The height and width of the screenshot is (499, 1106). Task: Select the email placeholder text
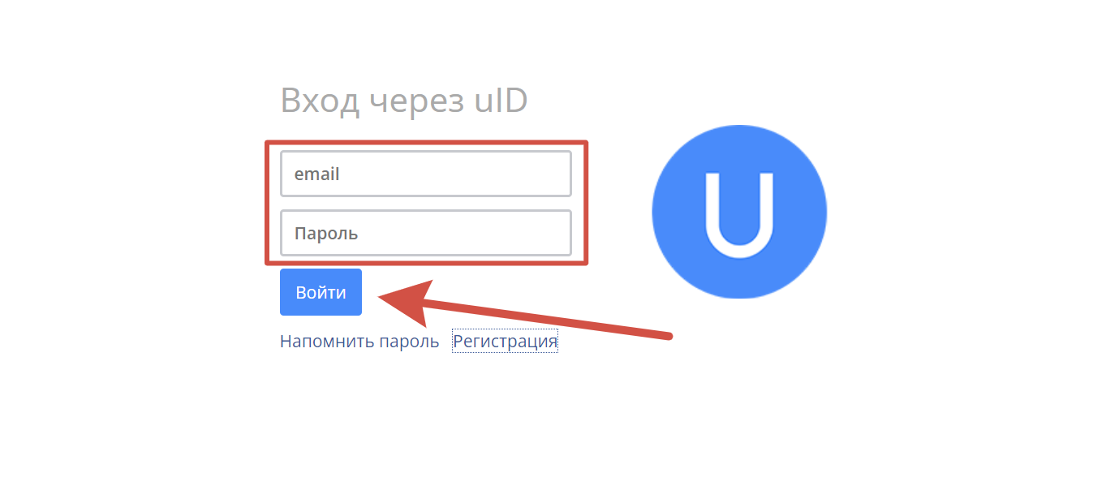pyautogui.click(x=316, y=174)
